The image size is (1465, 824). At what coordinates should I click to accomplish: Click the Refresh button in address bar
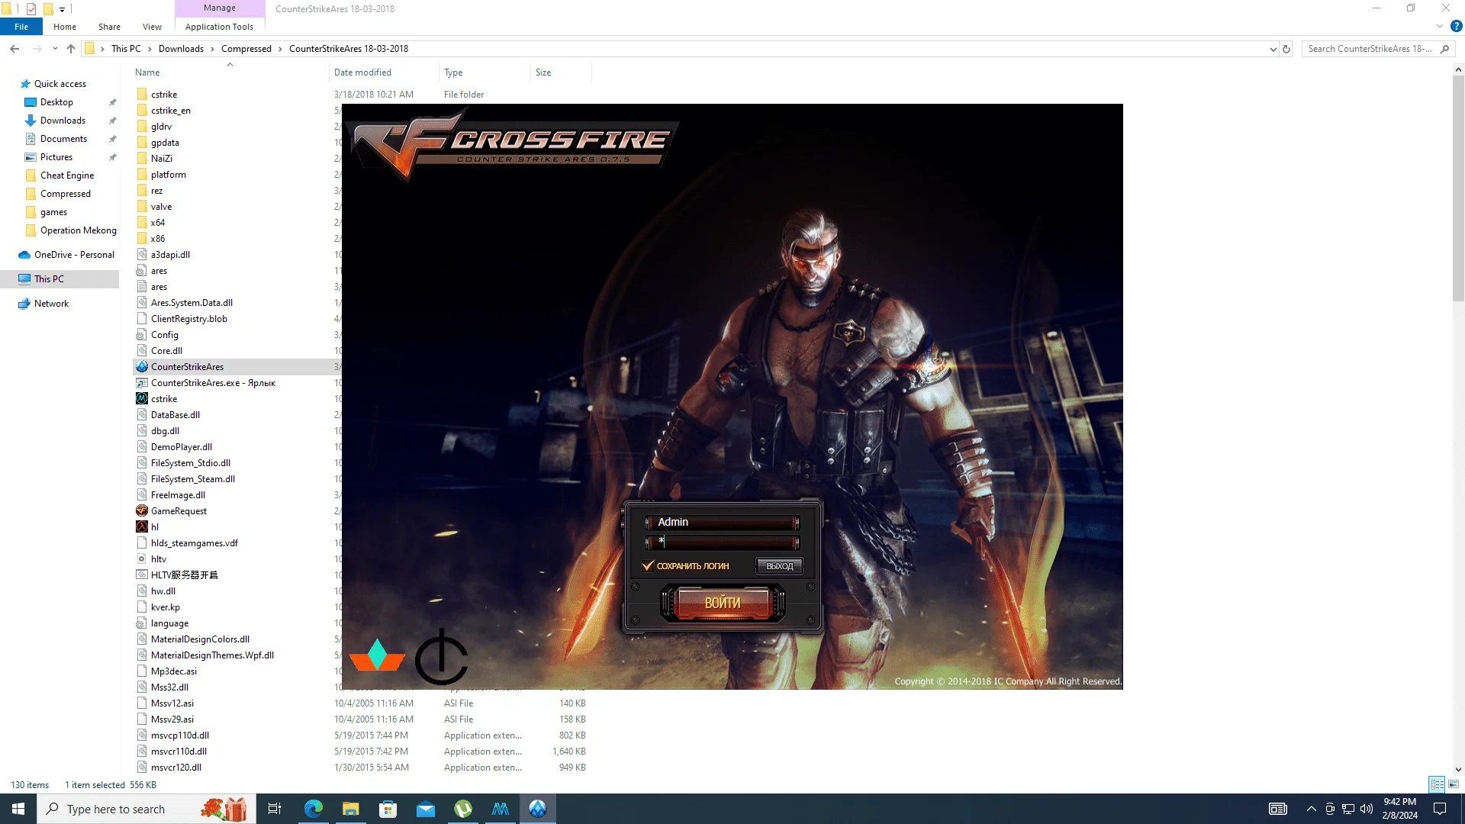(x=1286, y=49)
